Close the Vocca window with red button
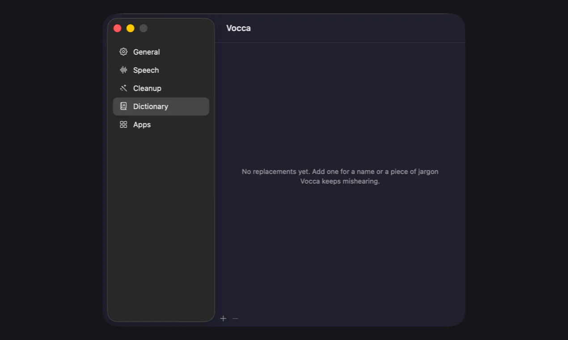 tap(118, 28)
